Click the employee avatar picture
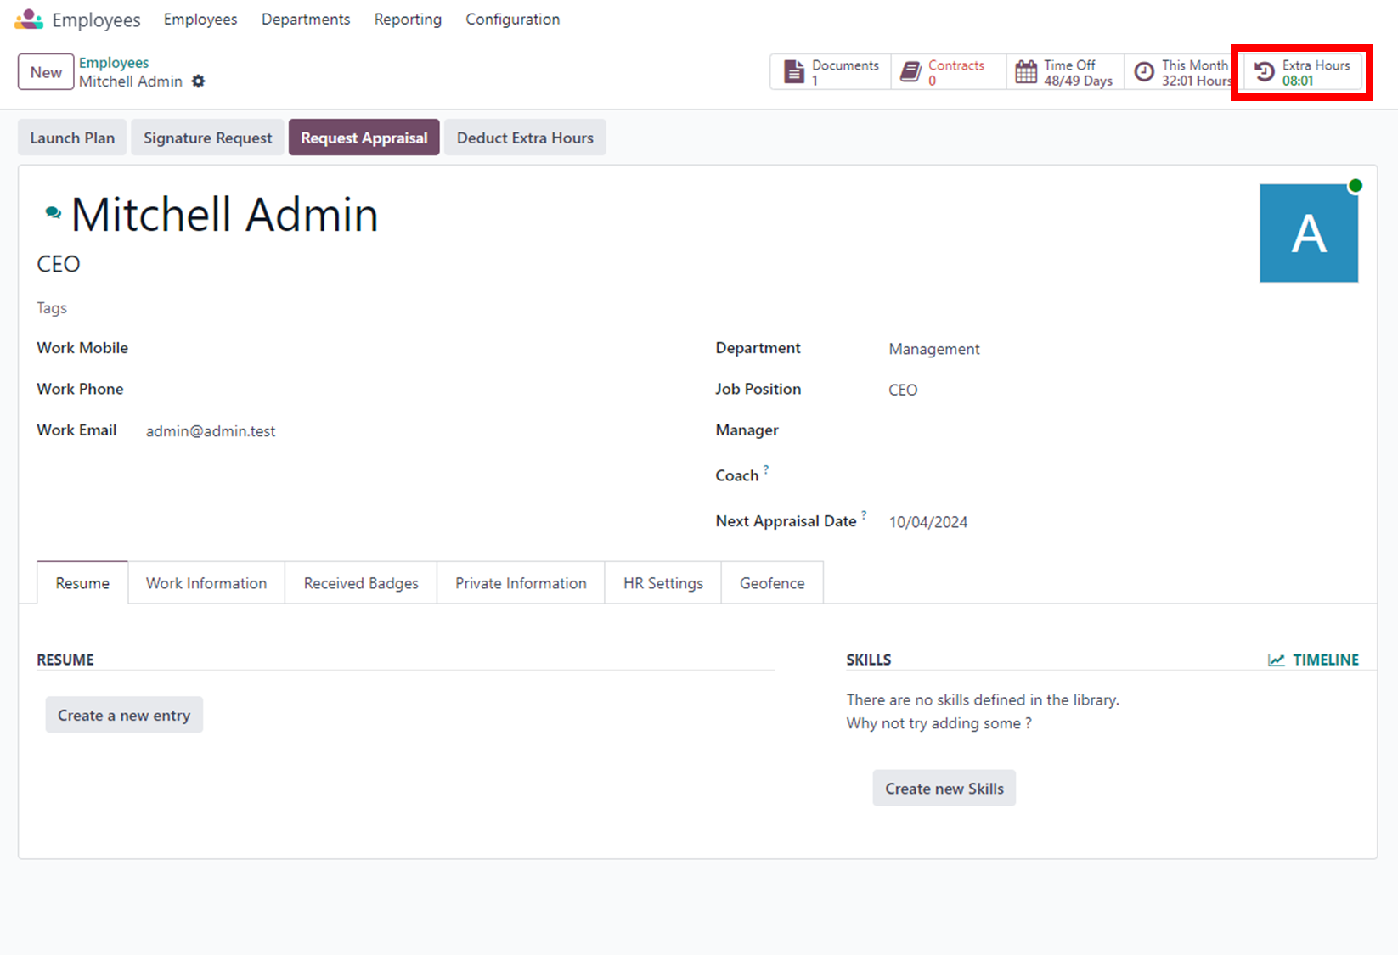This screenshot has height=955, width=1398. [x=1308, y=233]
